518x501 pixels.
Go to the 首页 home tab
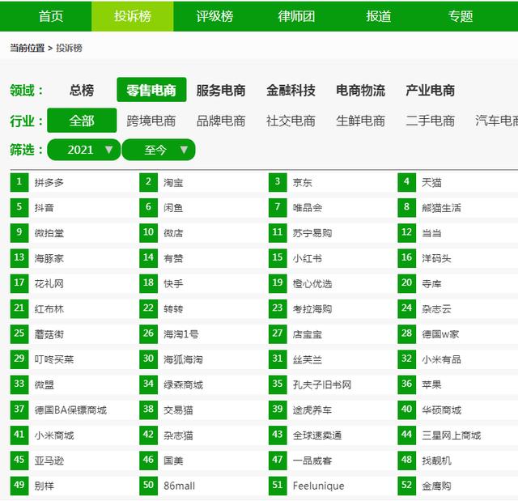(51, 16)
